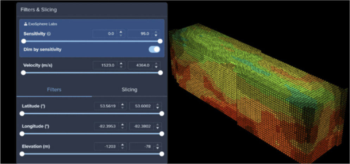Increase the Velocity minimum value stepper
Viewport: 350px width, 164px height.
(121, 64)
